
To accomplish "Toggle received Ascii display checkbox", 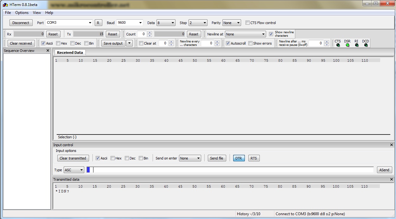I will [x=43, y=43].
